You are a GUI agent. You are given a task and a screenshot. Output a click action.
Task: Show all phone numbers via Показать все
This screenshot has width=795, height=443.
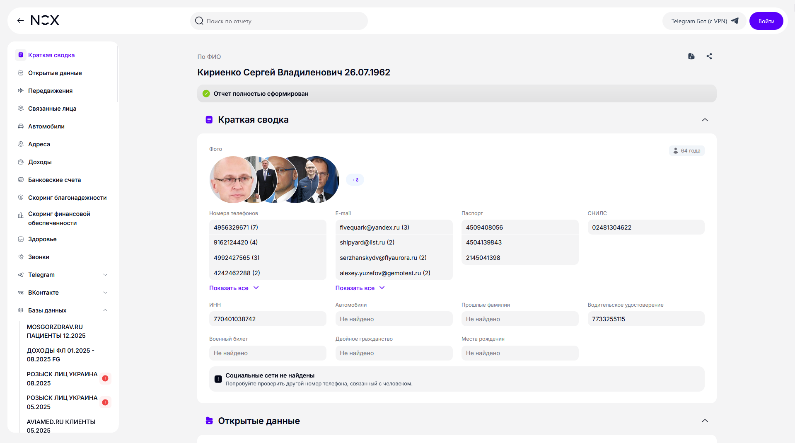tap(234, 288)
